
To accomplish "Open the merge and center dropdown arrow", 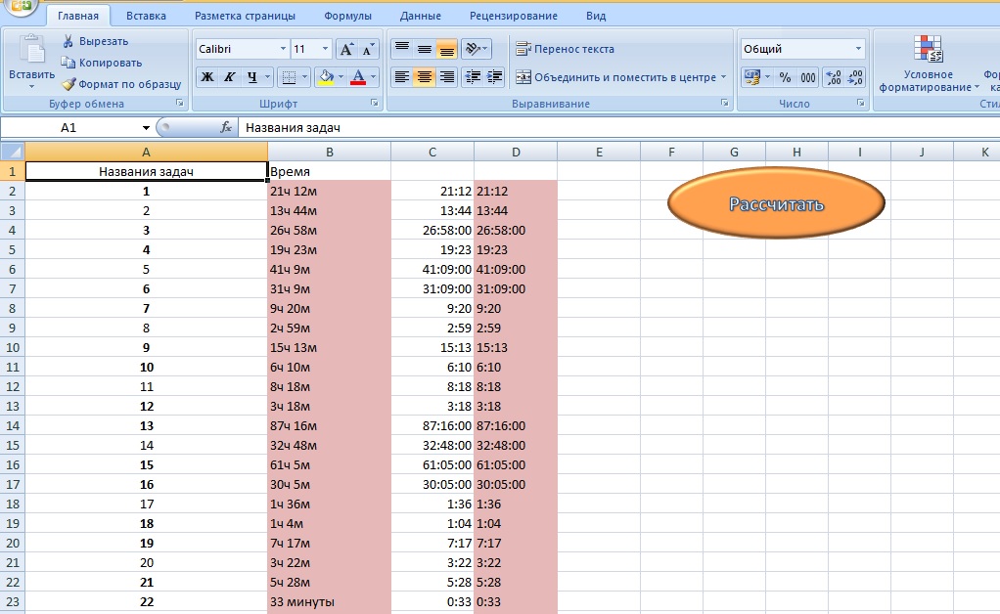I will [723, 77].
